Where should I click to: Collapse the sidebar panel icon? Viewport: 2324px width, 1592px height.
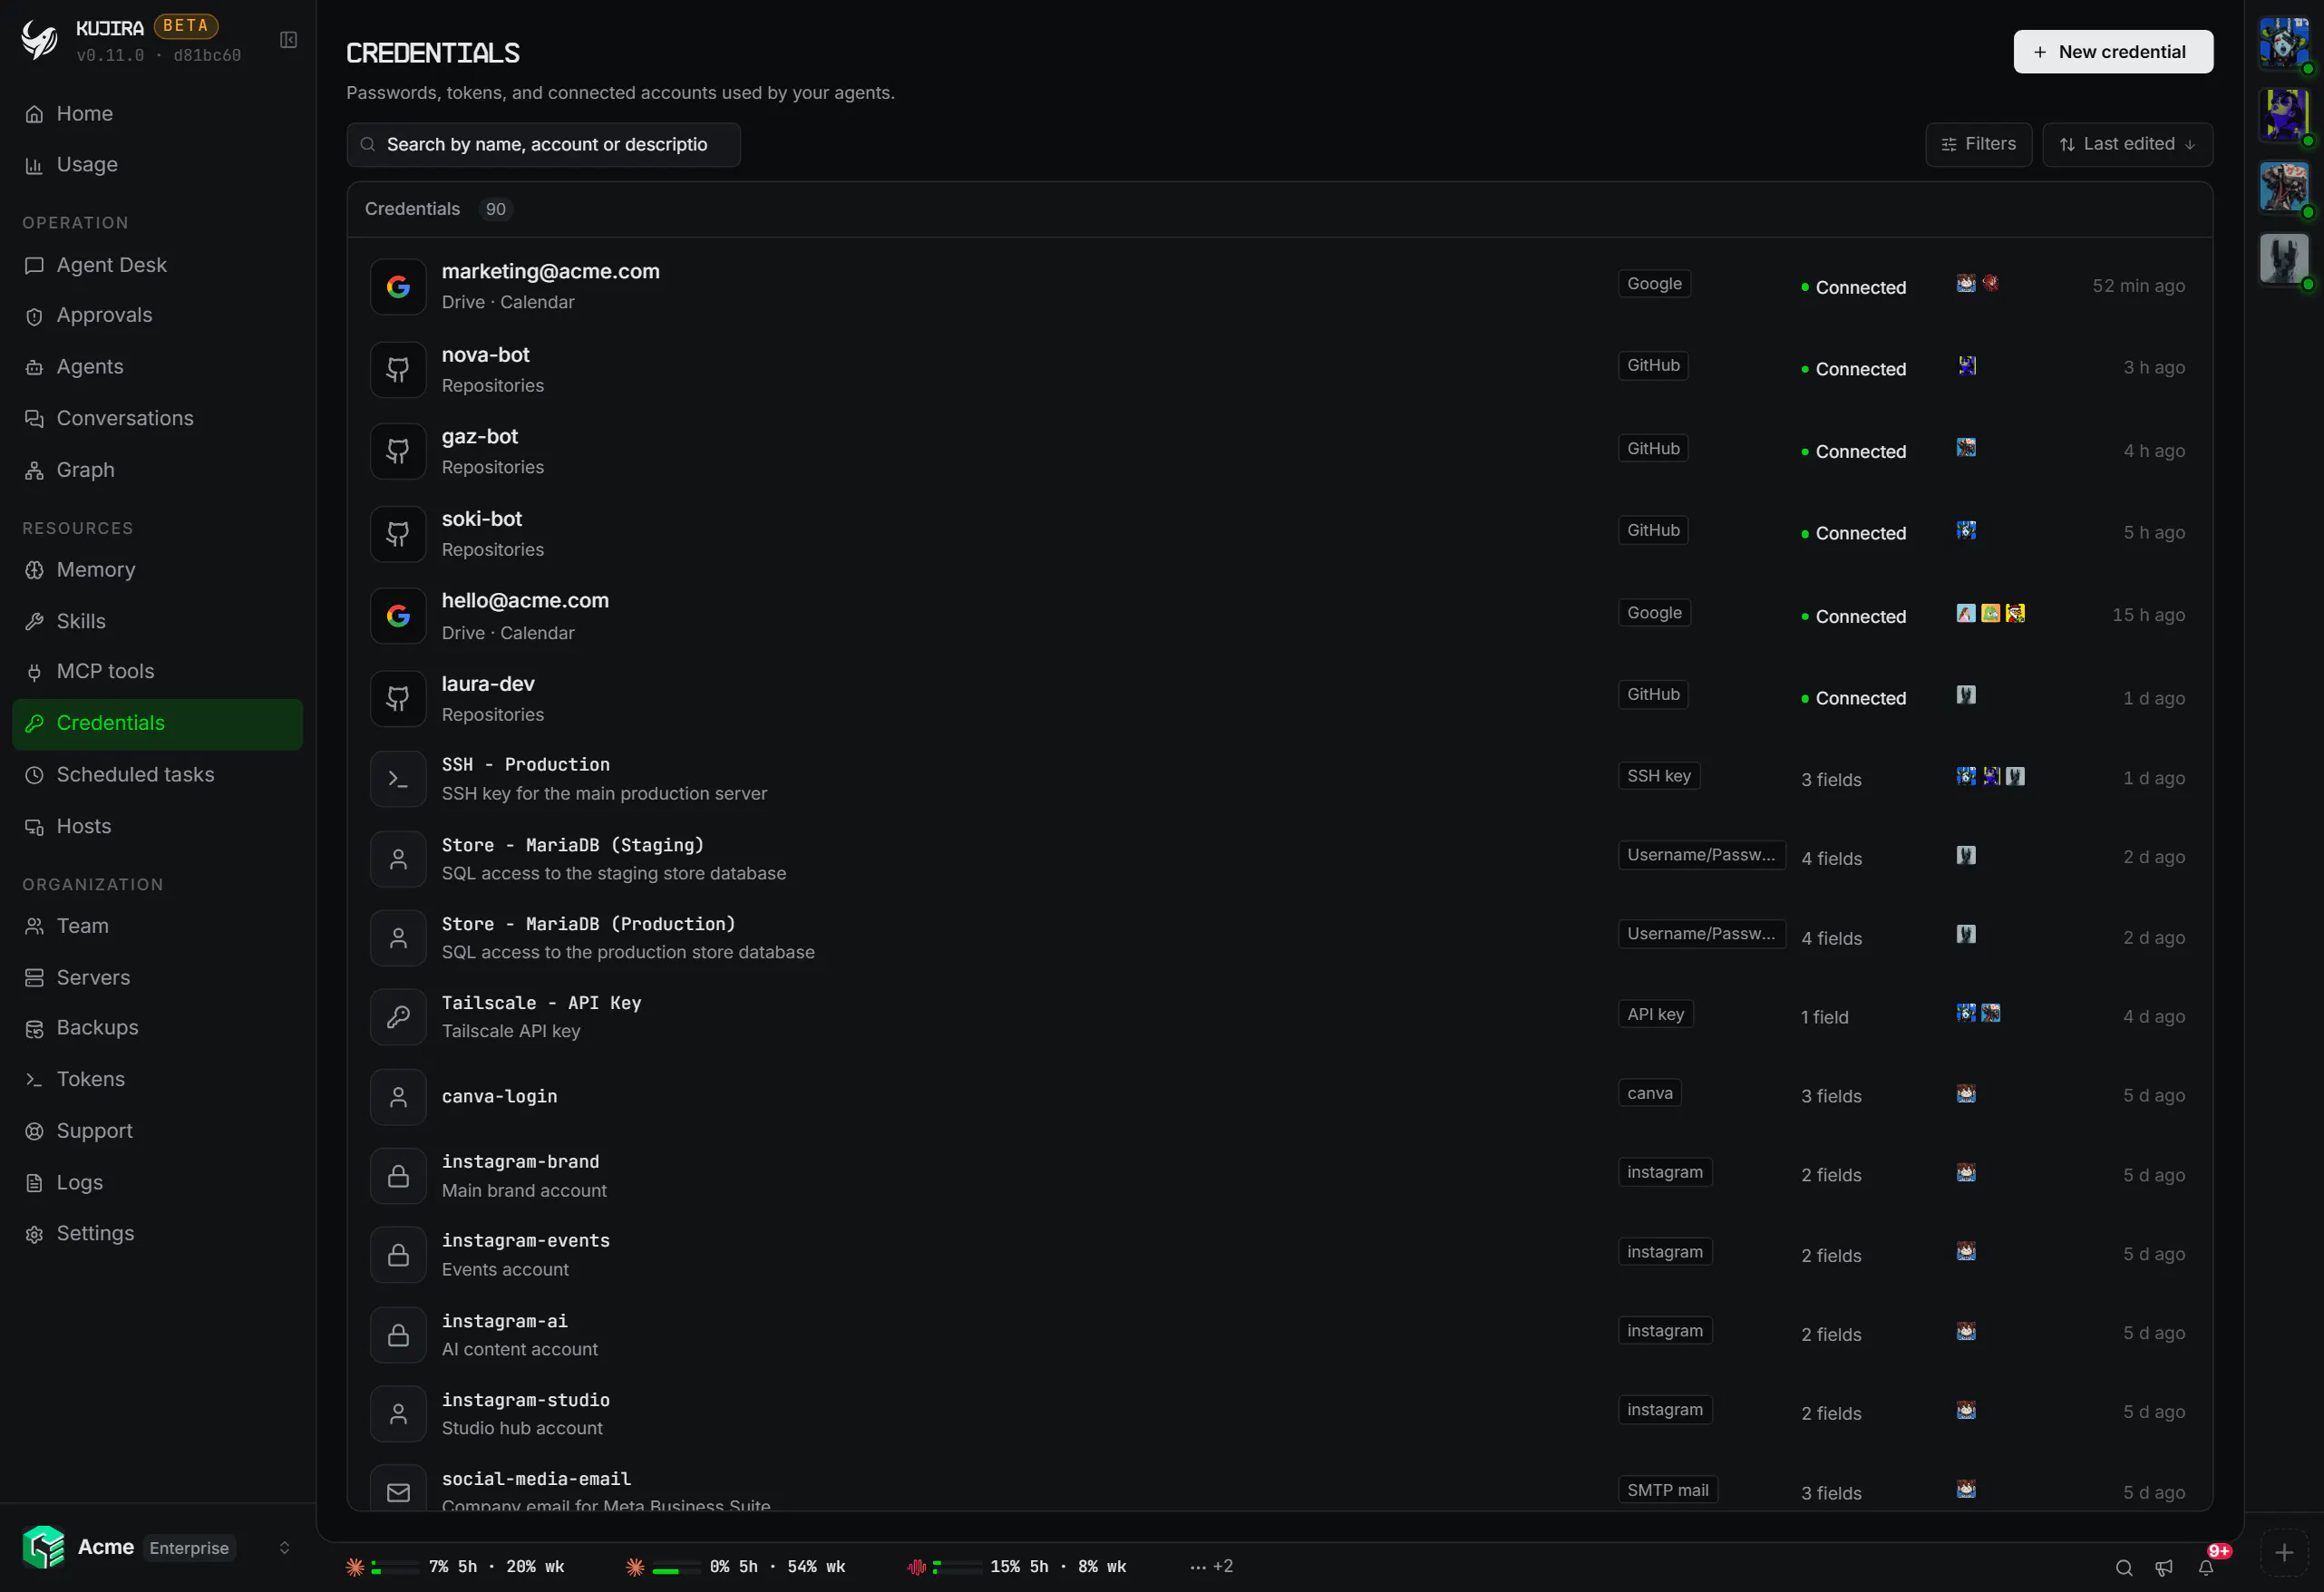click(x=288, y=40)
